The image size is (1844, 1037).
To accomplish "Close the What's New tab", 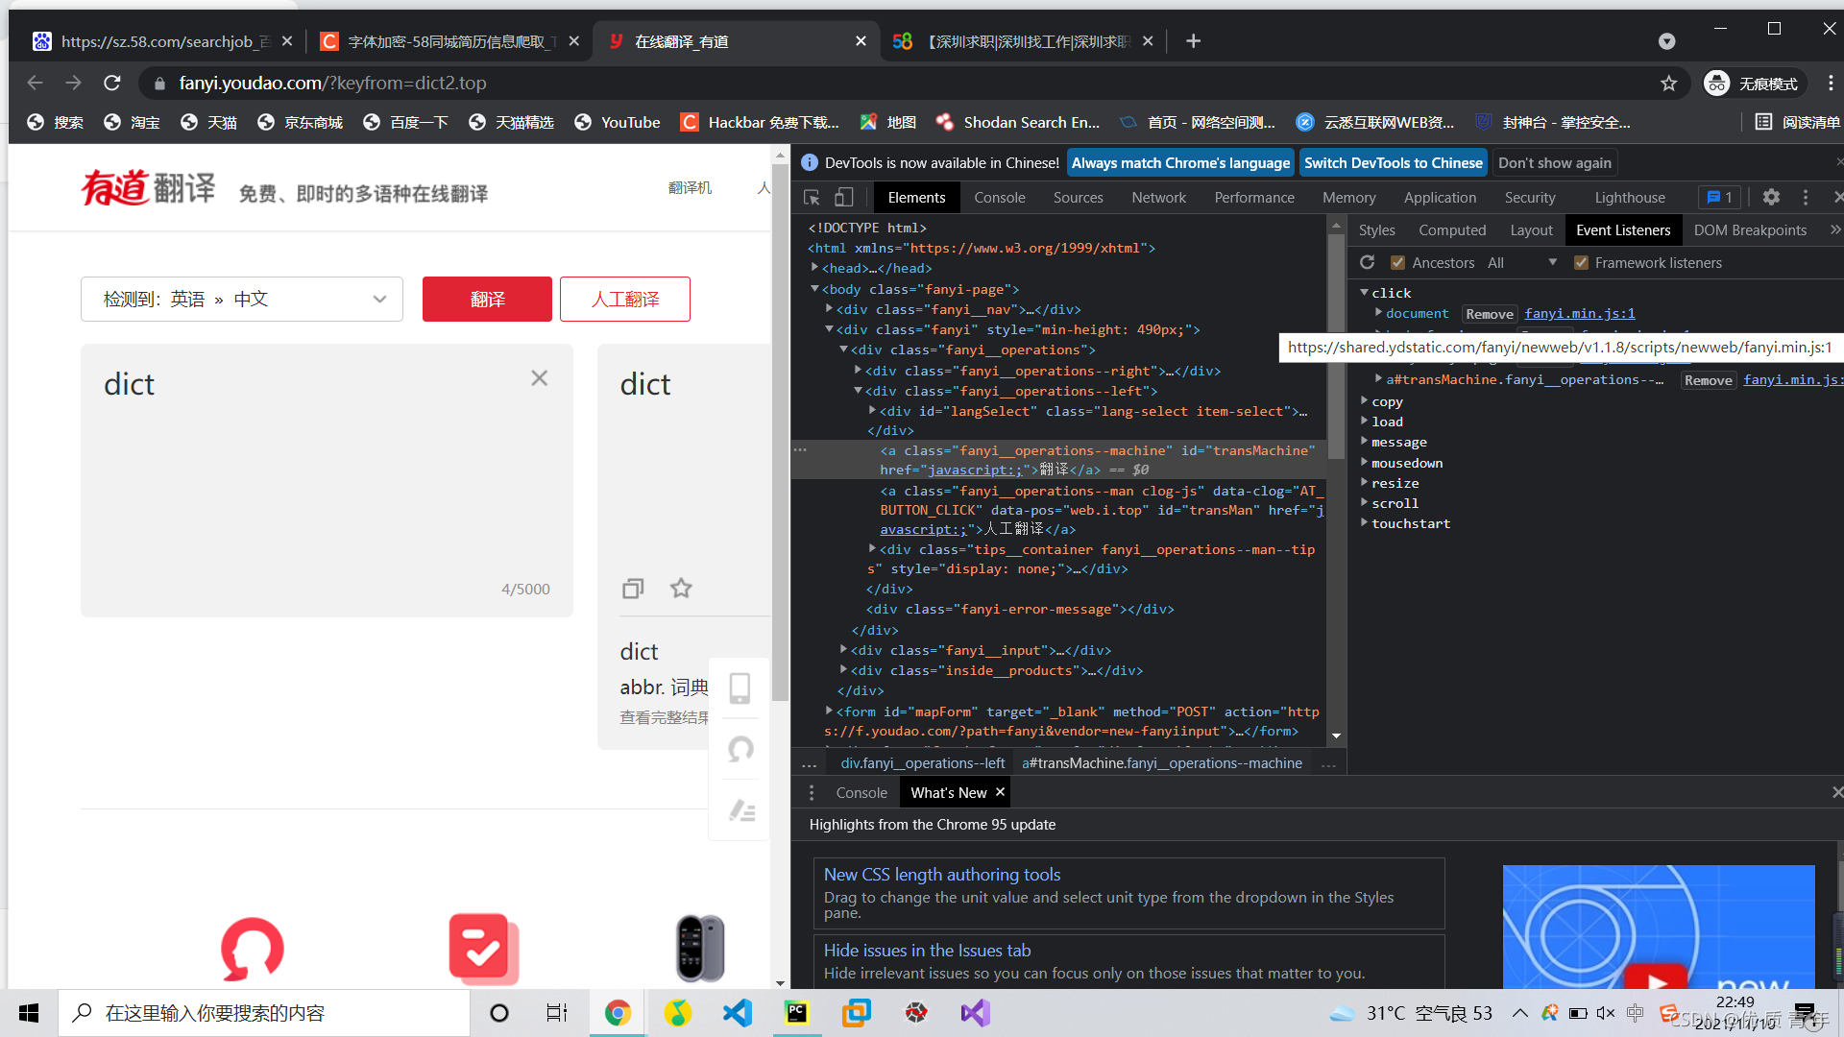I will pos(1000,792).
